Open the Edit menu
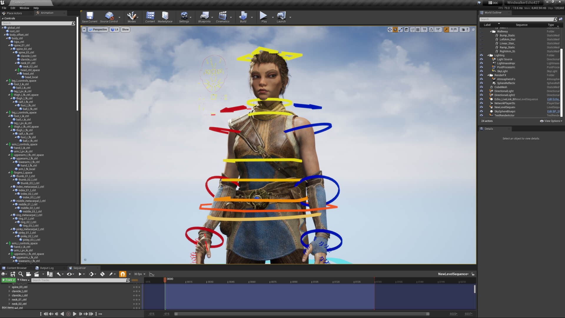This screenshot has width=565, height=318. tap(12, 8)
